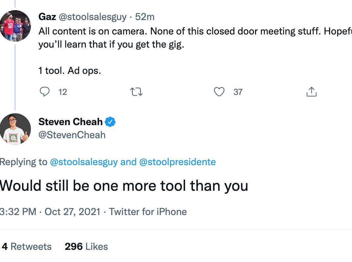
Task: Click Steven Cheah's display name
Action: coord(71,121)
